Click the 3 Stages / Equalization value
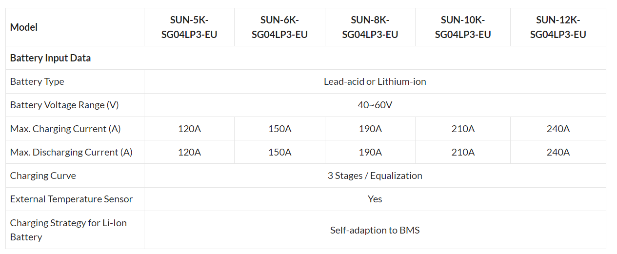The image size is (617, 254). click(x=375, y=176)
